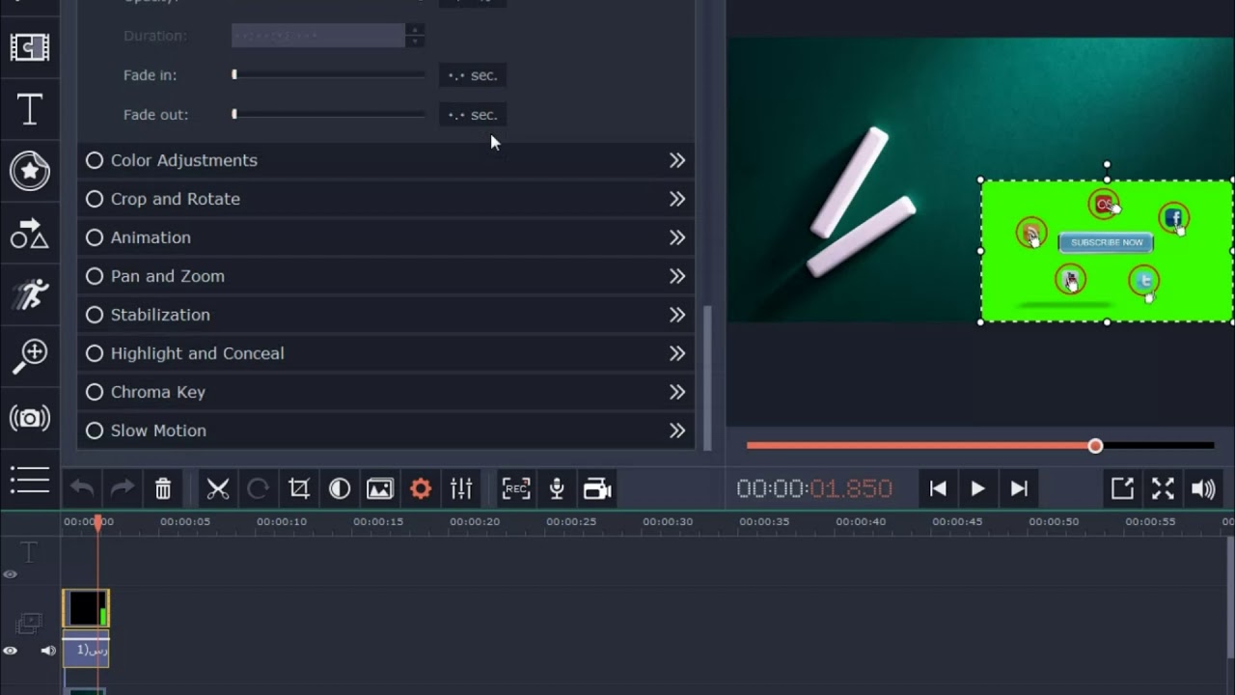The width and height of the screenshot is (1235, 695).
Task: Open the filmstrip Filters tab in sidebar
Action: coord(30,46)
